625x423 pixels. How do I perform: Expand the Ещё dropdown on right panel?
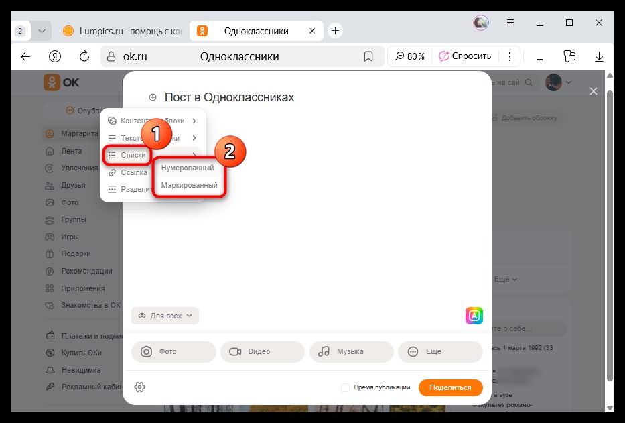click(x=505, y=280)
